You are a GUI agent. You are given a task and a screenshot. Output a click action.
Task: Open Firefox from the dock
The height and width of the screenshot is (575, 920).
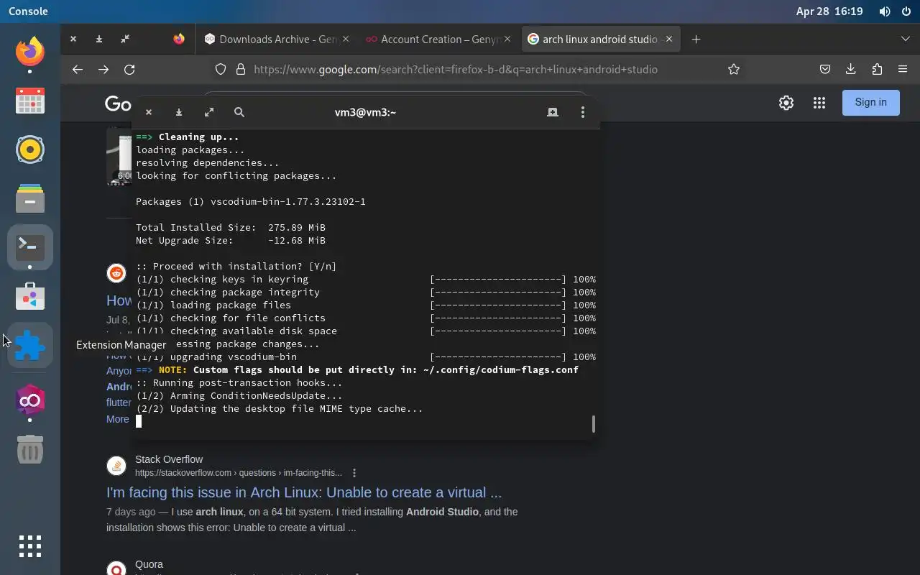click(30, 52)
